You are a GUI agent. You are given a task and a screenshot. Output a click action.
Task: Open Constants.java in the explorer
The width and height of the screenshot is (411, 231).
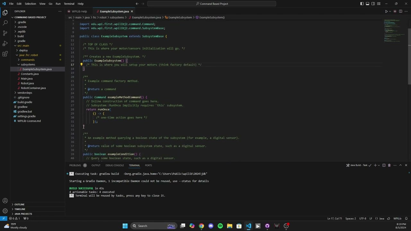[30, 74]
